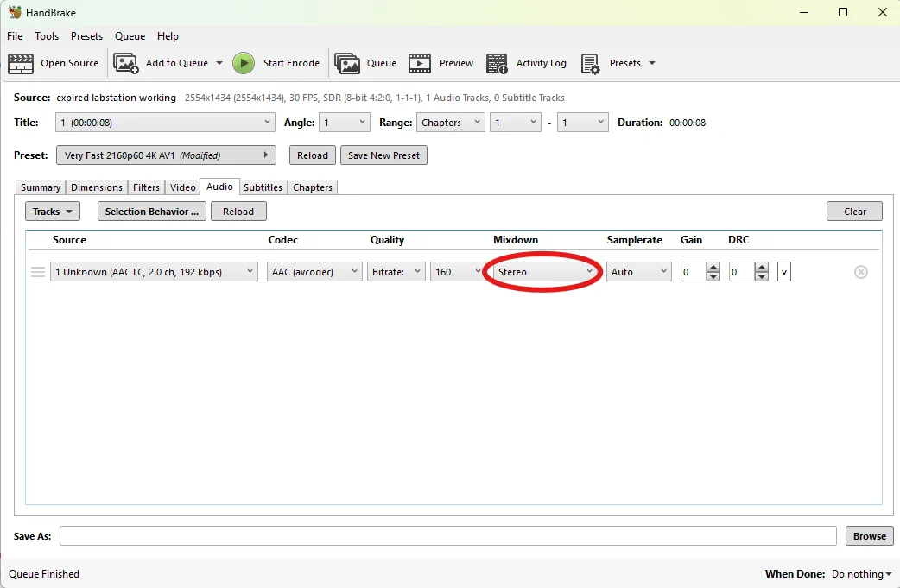900x588 pixels.
Task: Open the Angle dropdown
Action: point(345,123)
